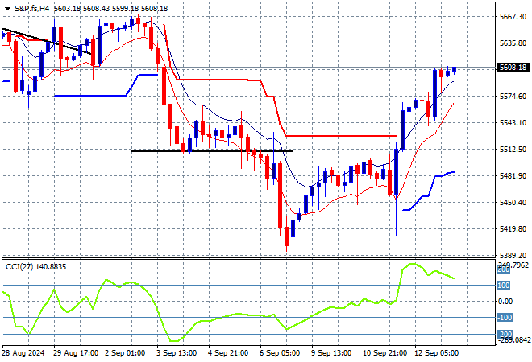Viewport: 532px width, 362px height.
Task: Click the S&P.fs,H4 symbol title
Action: pyautogui.click(x=32, y=9)
